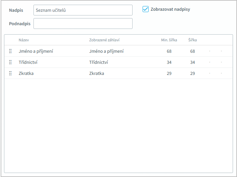Click drag handle of Zkratka row
Screen dimensions: 237x177
point(10,74)
